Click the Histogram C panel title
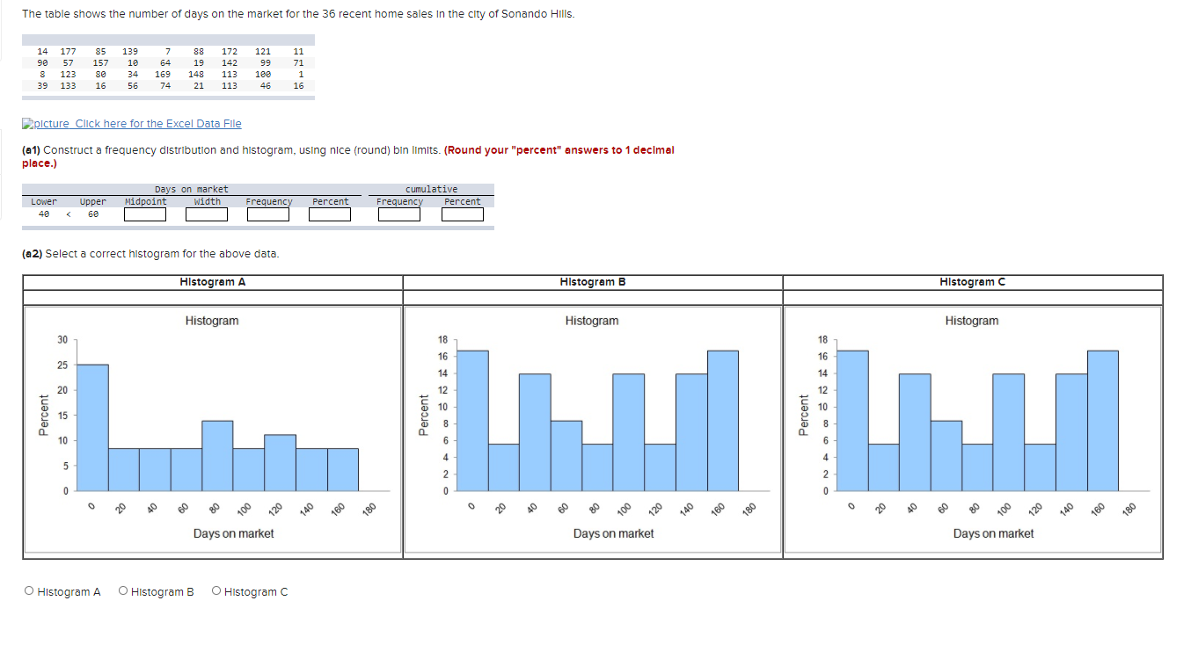The image size is (1198, 666). [972, 281]
